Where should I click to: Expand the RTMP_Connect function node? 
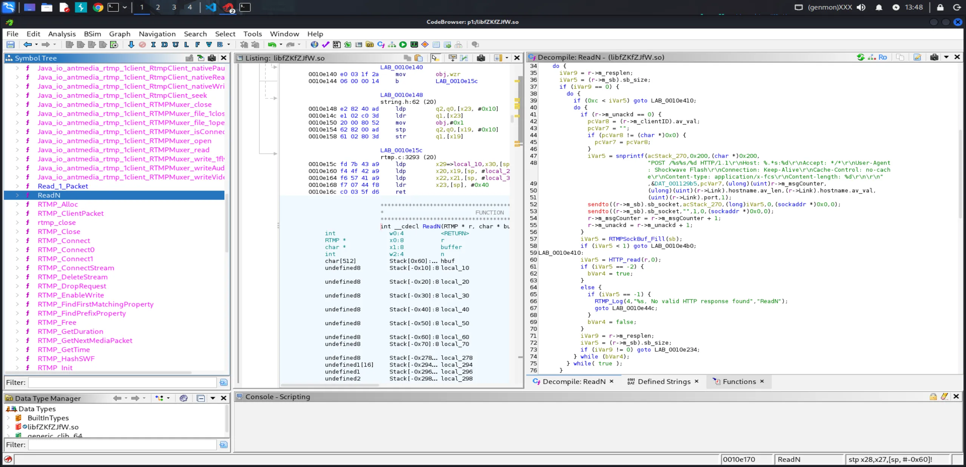(x=17, y=241)
